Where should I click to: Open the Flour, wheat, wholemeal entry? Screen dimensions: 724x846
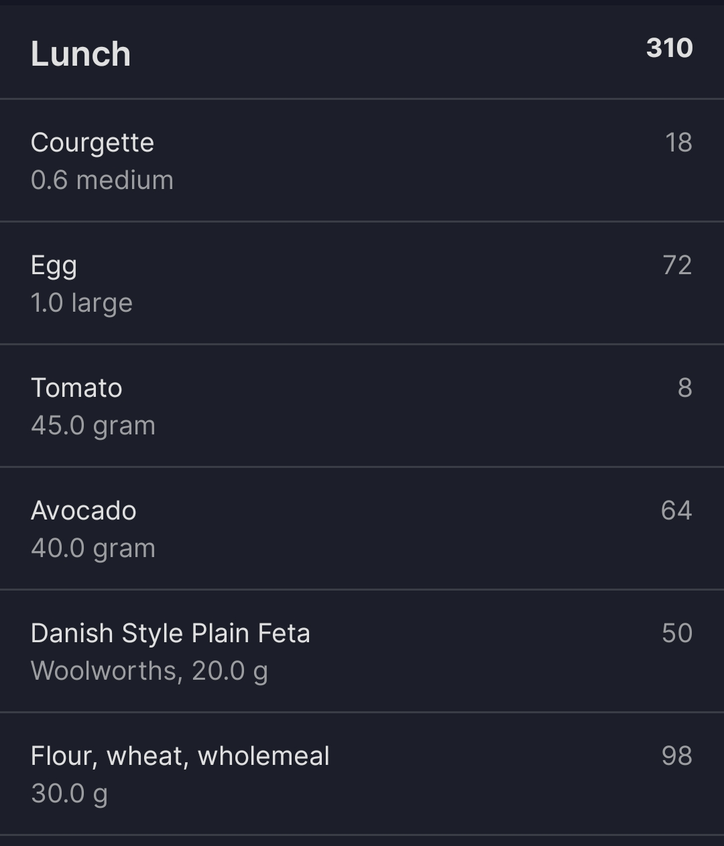point(362,774)
